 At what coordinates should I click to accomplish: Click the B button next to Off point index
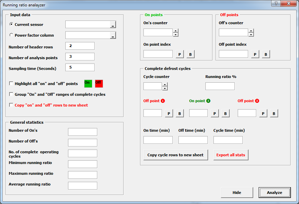coord(266,54)
